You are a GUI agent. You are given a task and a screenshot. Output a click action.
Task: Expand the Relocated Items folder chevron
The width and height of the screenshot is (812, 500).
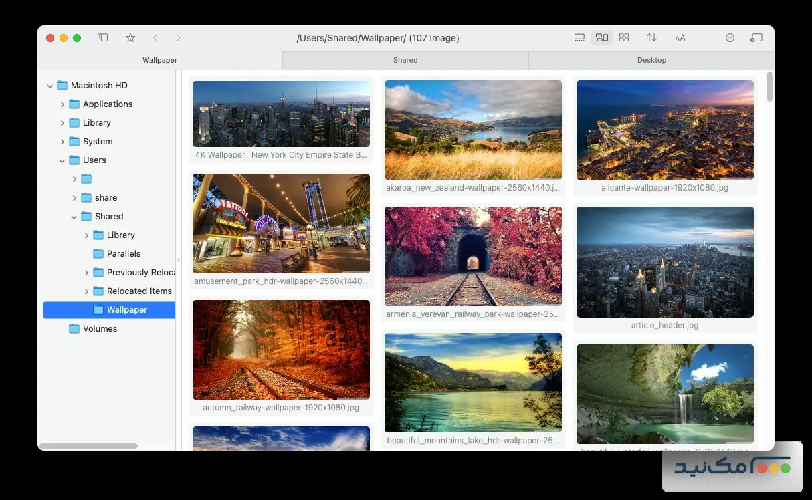(x=86, y=291)
